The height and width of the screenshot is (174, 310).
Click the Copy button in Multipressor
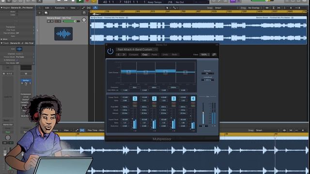click(x=145, y=55)
